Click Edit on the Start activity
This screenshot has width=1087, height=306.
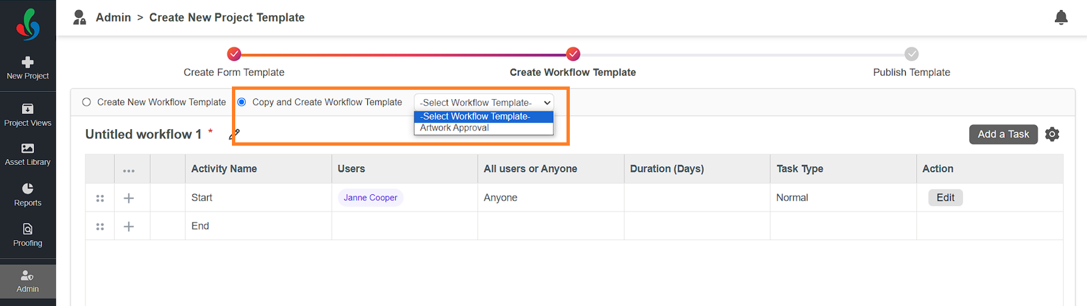coord(945,198)
